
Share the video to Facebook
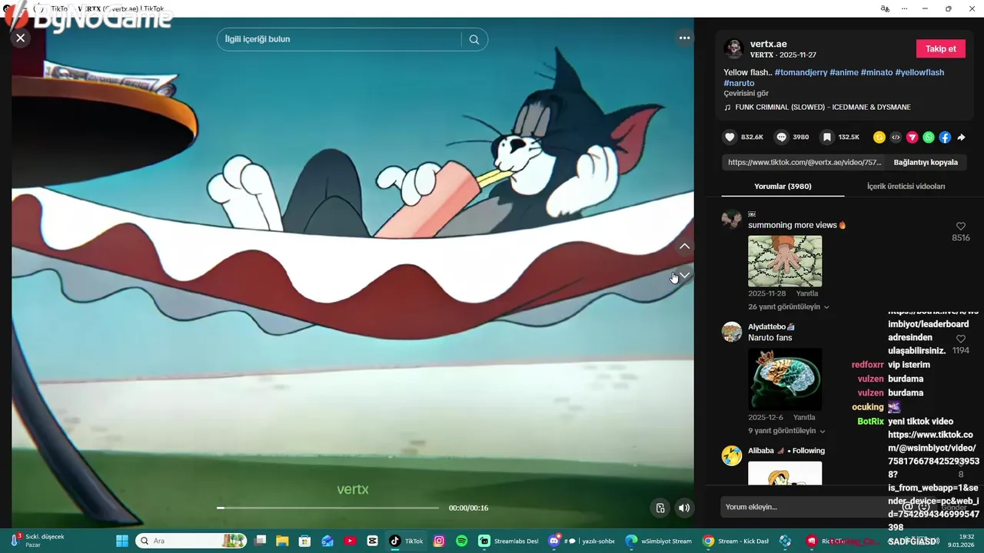click(x=945, y=137)
